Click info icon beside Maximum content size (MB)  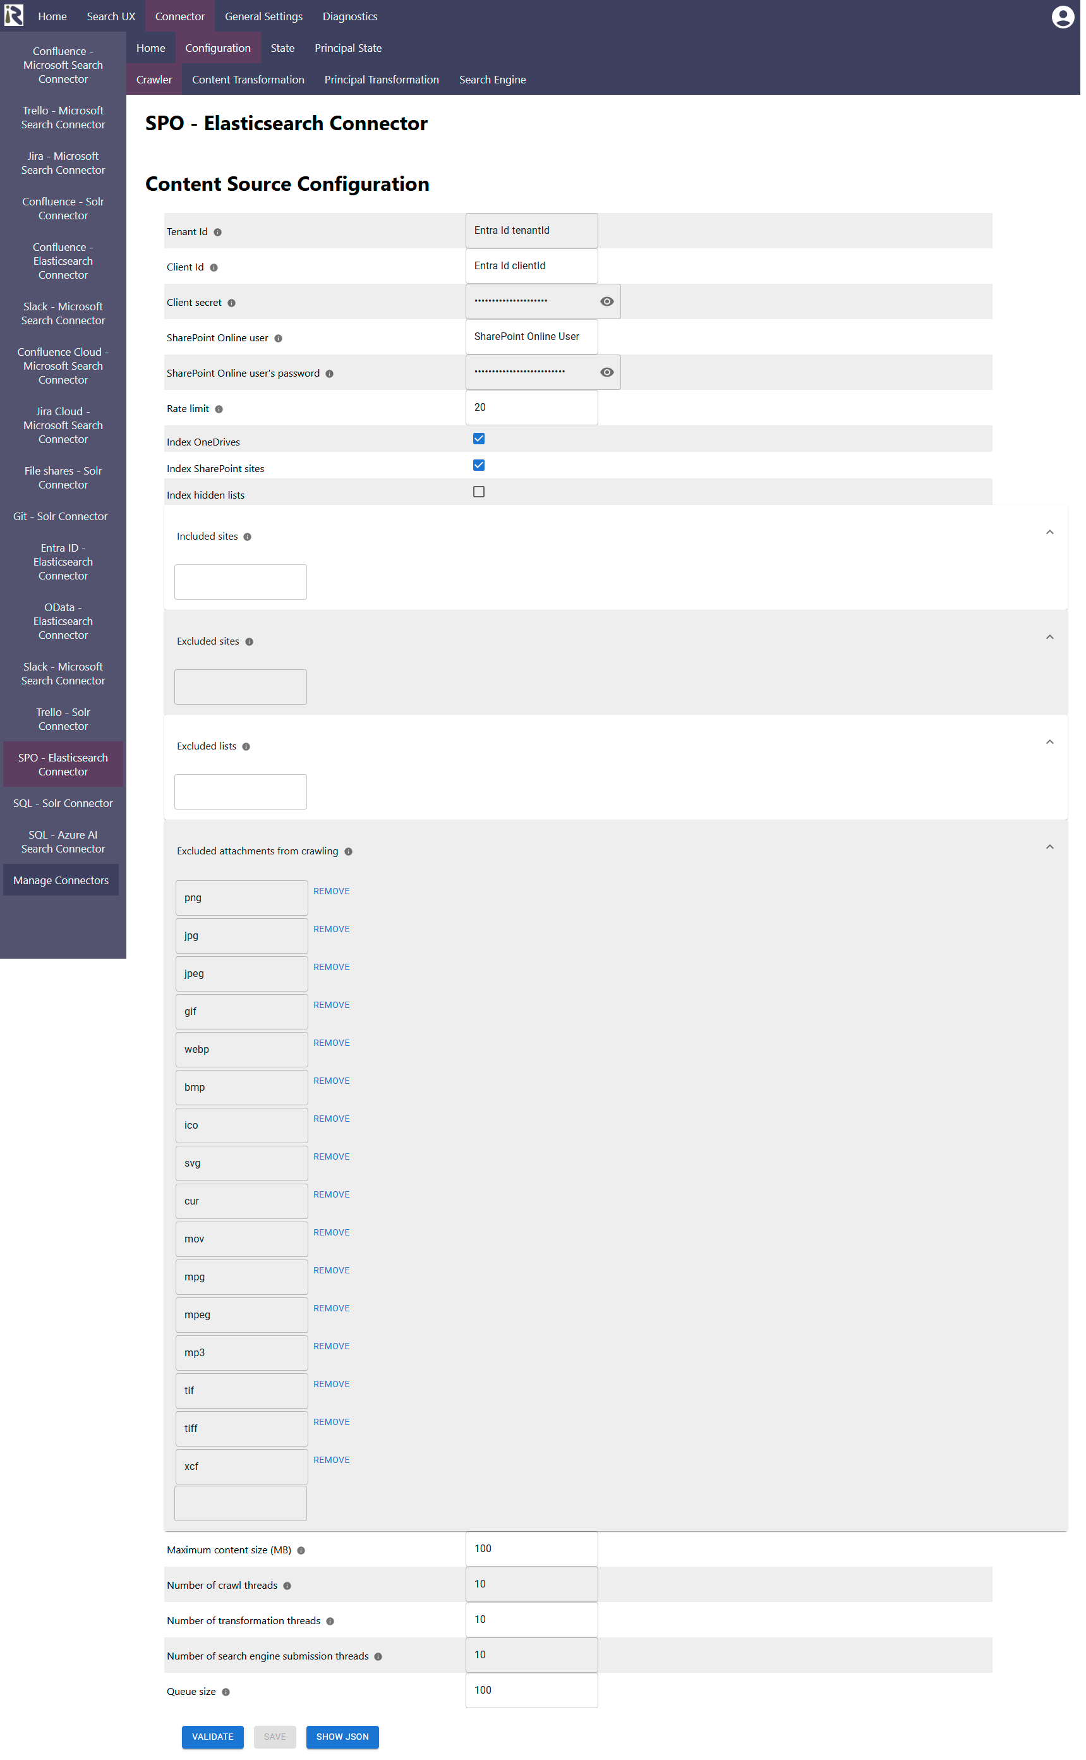301,1551
